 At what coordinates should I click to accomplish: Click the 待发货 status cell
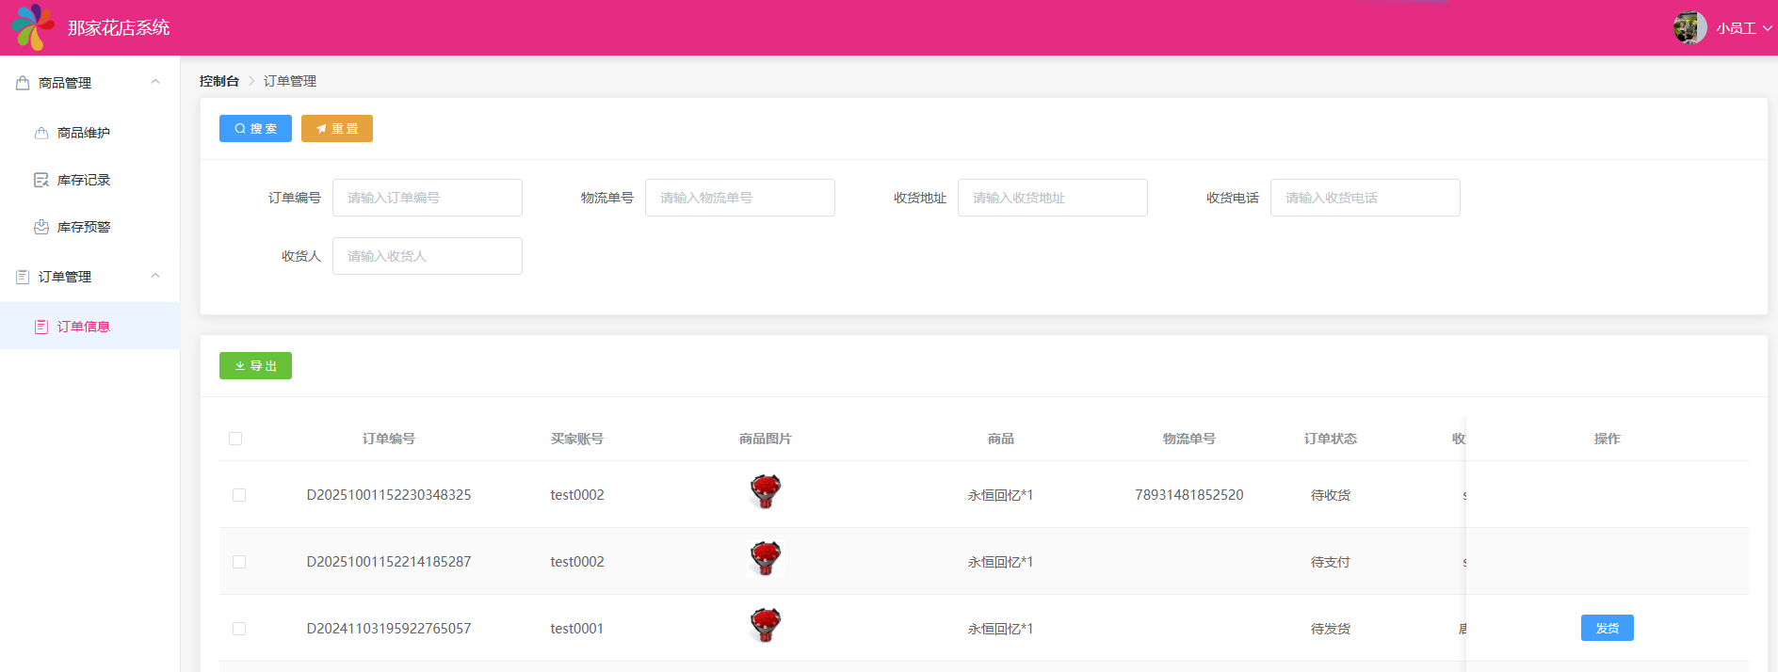click(1331, 629)
